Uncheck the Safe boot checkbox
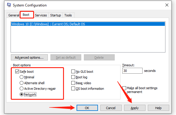The height and width of the screenshot is (115, 176). click(x=17, y=72)
